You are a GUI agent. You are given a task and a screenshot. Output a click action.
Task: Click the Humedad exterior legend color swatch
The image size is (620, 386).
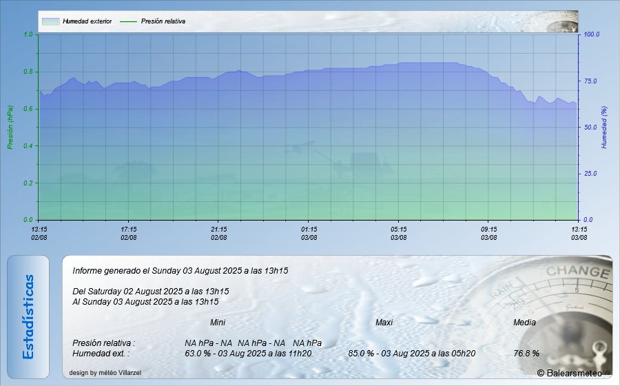click(50, 21)
